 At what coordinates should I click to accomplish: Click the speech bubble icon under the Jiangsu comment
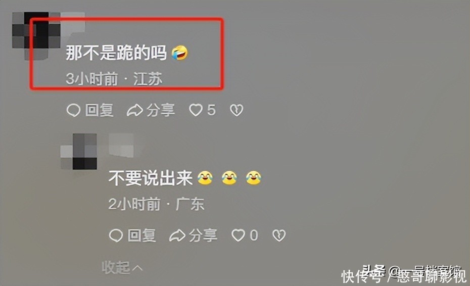73,110
